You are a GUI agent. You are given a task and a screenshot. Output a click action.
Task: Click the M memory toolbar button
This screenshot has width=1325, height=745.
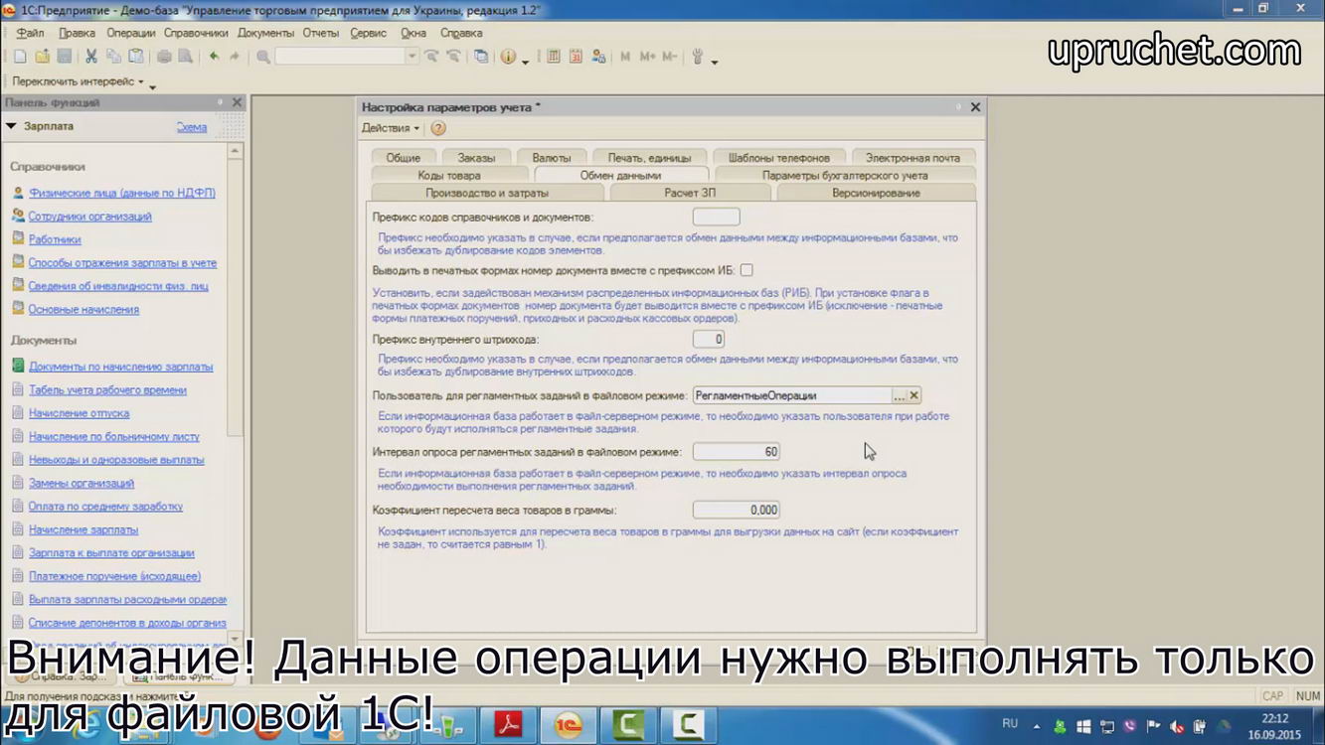[x=625, y=57]
